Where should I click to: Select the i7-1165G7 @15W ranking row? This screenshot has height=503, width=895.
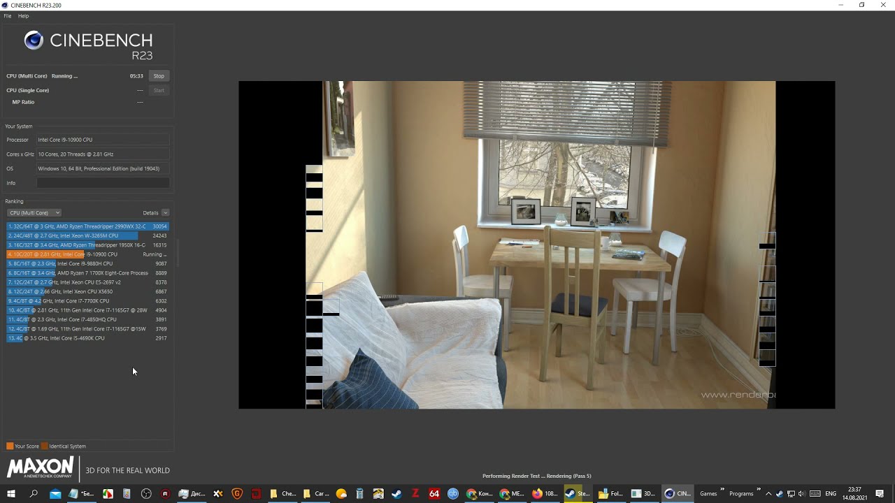[x=87, y=329]
